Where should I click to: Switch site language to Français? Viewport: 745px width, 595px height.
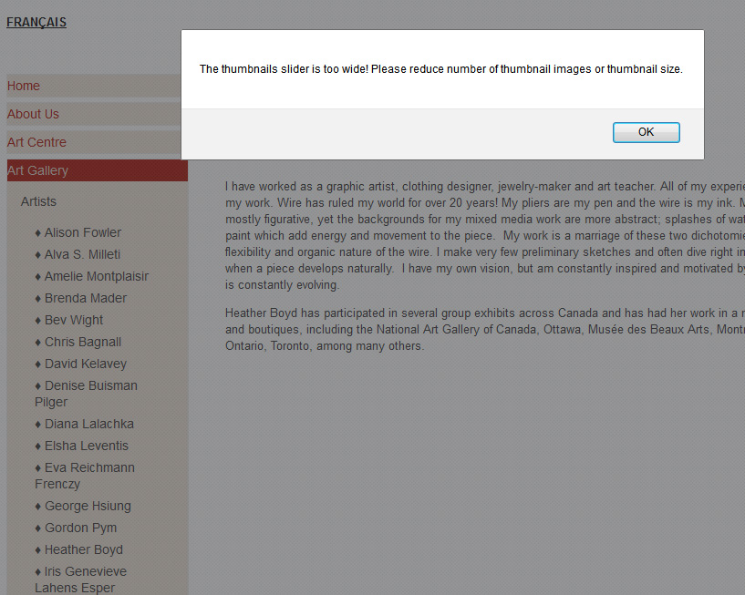[36, 22]
